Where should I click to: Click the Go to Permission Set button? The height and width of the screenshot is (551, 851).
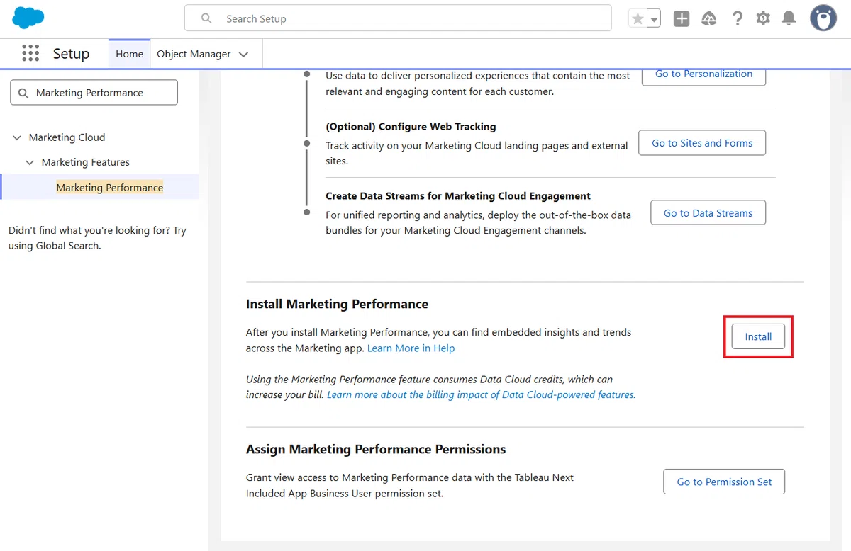[x=724, y=482]
